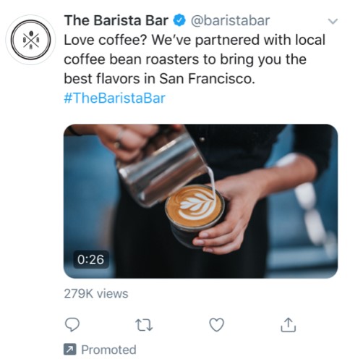350x362 pixels.
Task: Like the tweet with heart icon
Action: pos(216,324)
